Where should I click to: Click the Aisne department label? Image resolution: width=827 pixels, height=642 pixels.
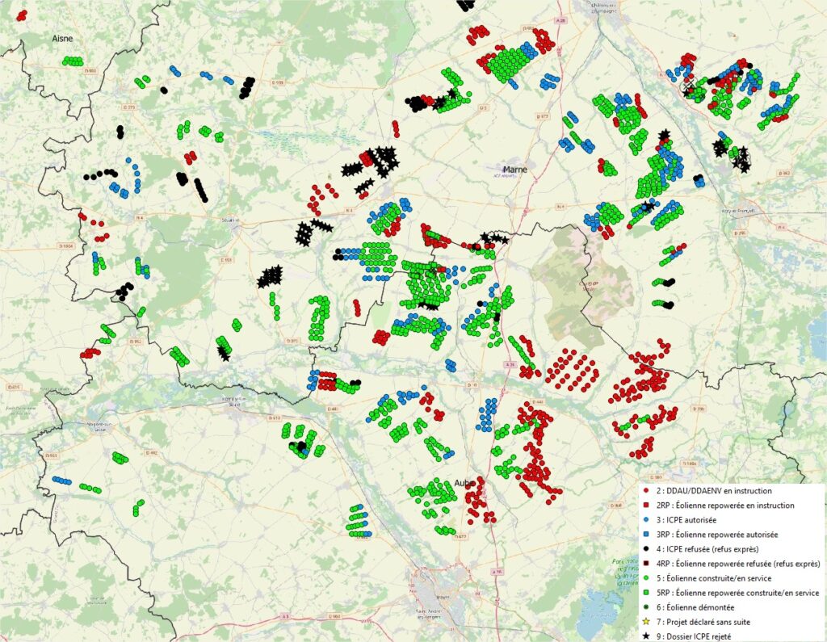point(62,38)
